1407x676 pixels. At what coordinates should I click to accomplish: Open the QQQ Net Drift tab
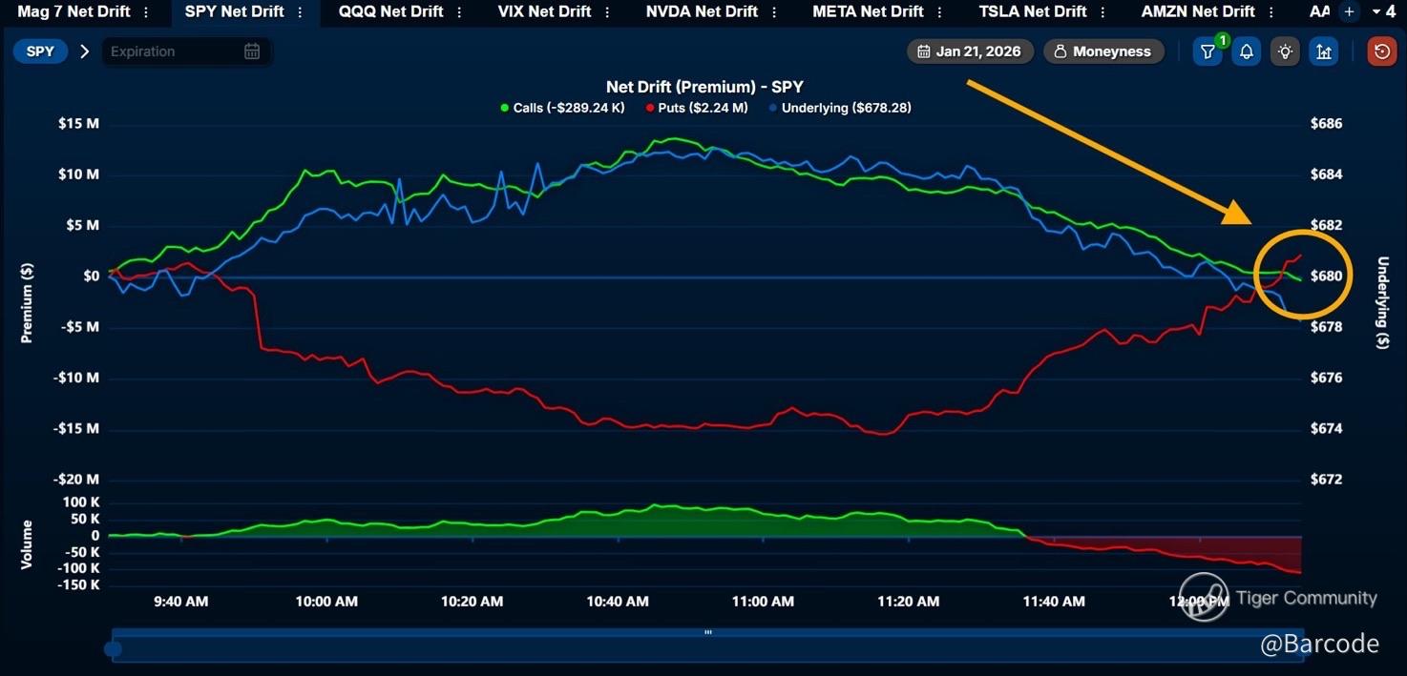pos(391,11)
